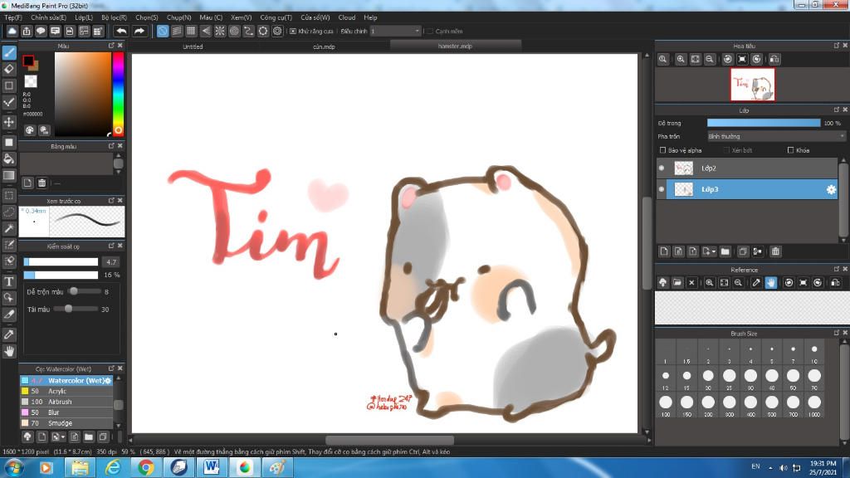
Task: Hide the Lớp2 layer visibility dot
Action: tap(662, 168)
